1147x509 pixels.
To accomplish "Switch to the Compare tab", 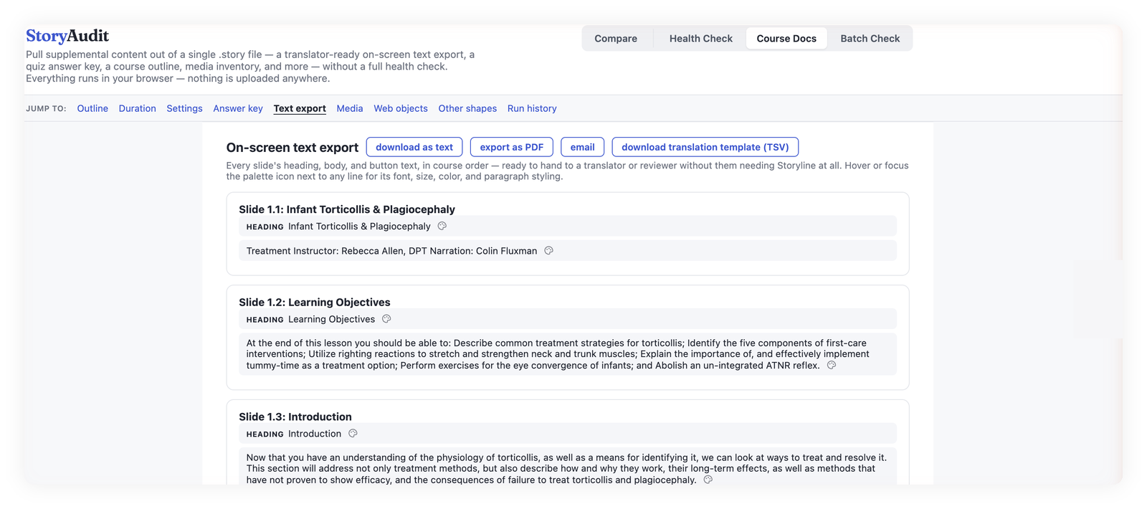I will pyautogui.click(x=616, y=39).
